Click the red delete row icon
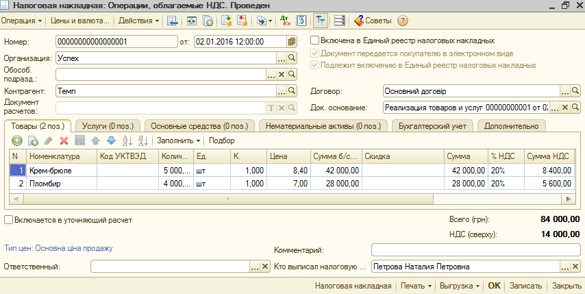Image resolution: width=585 pixels, height=294 pixels. click(x=64, y=140)
